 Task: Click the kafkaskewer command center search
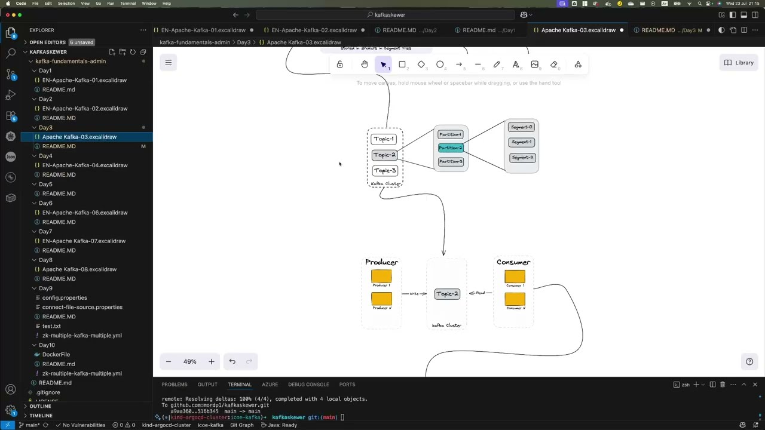click(385, 15)
